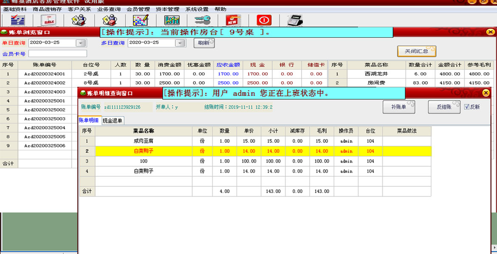The height and width of the screenshot is (254, 497).
Task: Expand the 多日查询 date dropdown arrow
Action: (181, 43)
